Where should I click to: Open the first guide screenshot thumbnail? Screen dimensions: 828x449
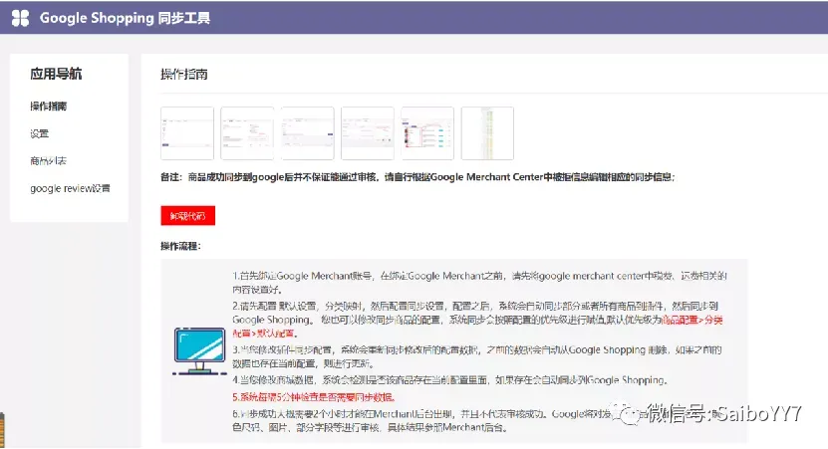click(187, 133)
